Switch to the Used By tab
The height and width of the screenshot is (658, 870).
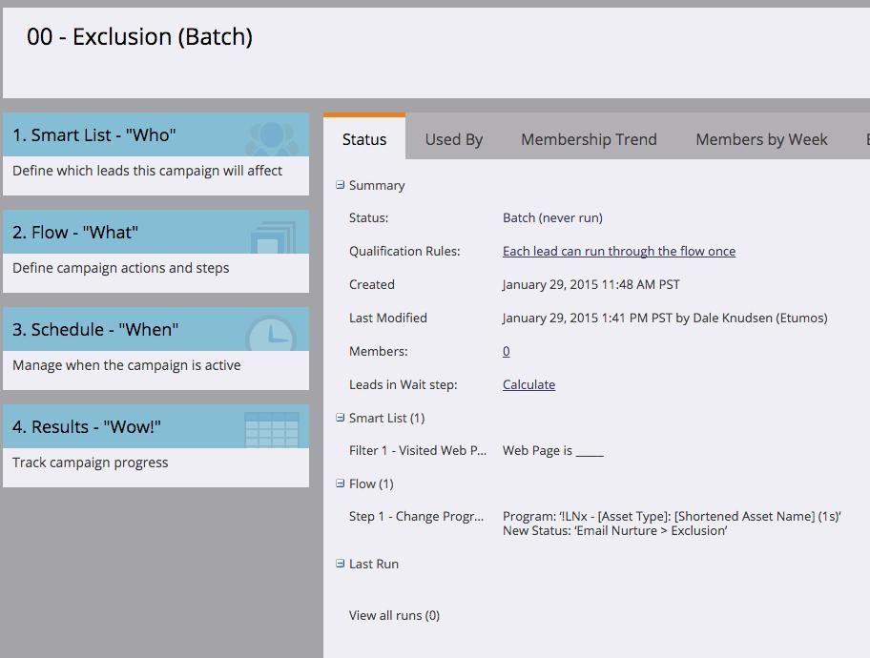[453, 139]
